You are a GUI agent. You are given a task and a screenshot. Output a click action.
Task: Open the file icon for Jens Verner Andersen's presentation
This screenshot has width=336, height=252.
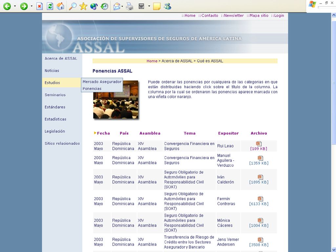pos(260,240)
